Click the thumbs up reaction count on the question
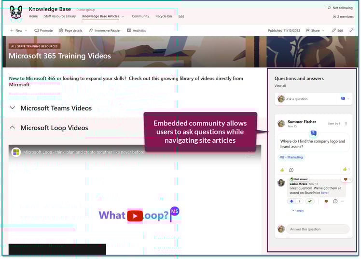The width and height of the screenshot is (361, 259). (x=346, y=169)
